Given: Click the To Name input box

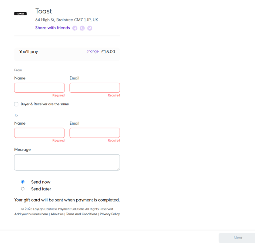Looking at the screenshot, I should click(x=39, y=133).
